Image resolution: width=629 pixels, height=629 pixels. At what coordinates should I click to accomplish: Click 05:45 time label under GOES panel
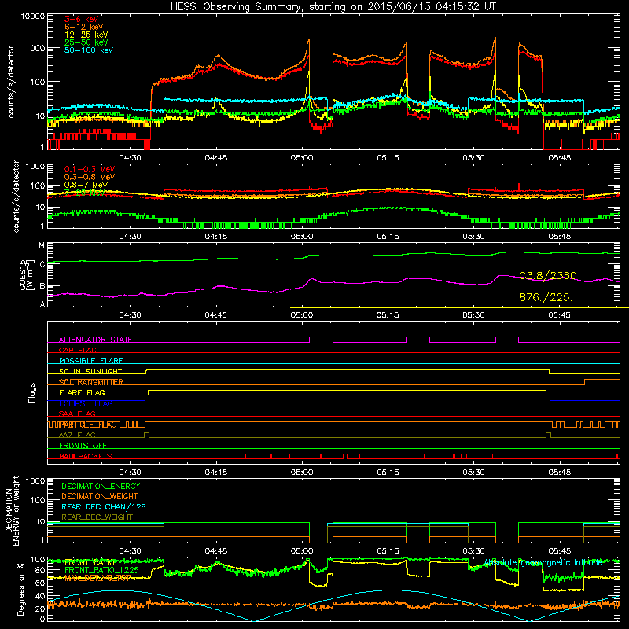pyautogui.click(x=559, y=315)
